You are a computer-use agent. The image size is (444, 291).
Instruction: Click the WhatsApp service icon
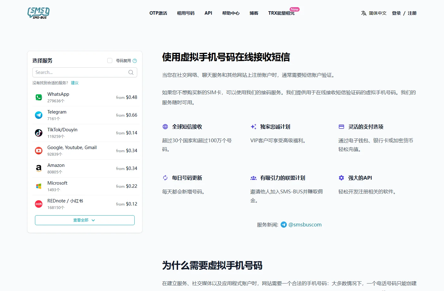pyautogui.click(x=39, y=97)
